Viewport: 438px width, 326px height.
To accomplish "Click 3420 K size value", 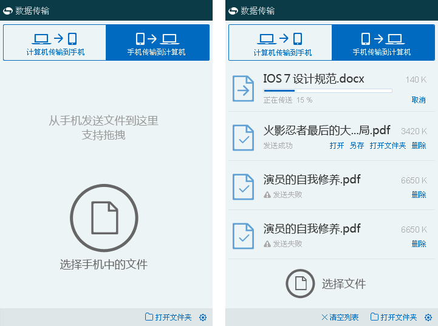I will [414, 131].
